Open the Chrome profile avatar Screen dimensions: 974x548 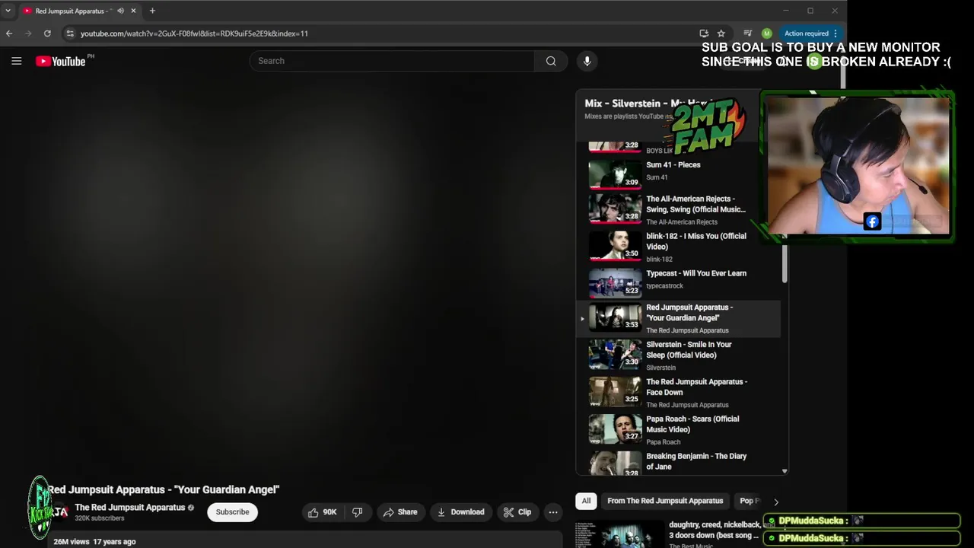(x=766, y=33)
